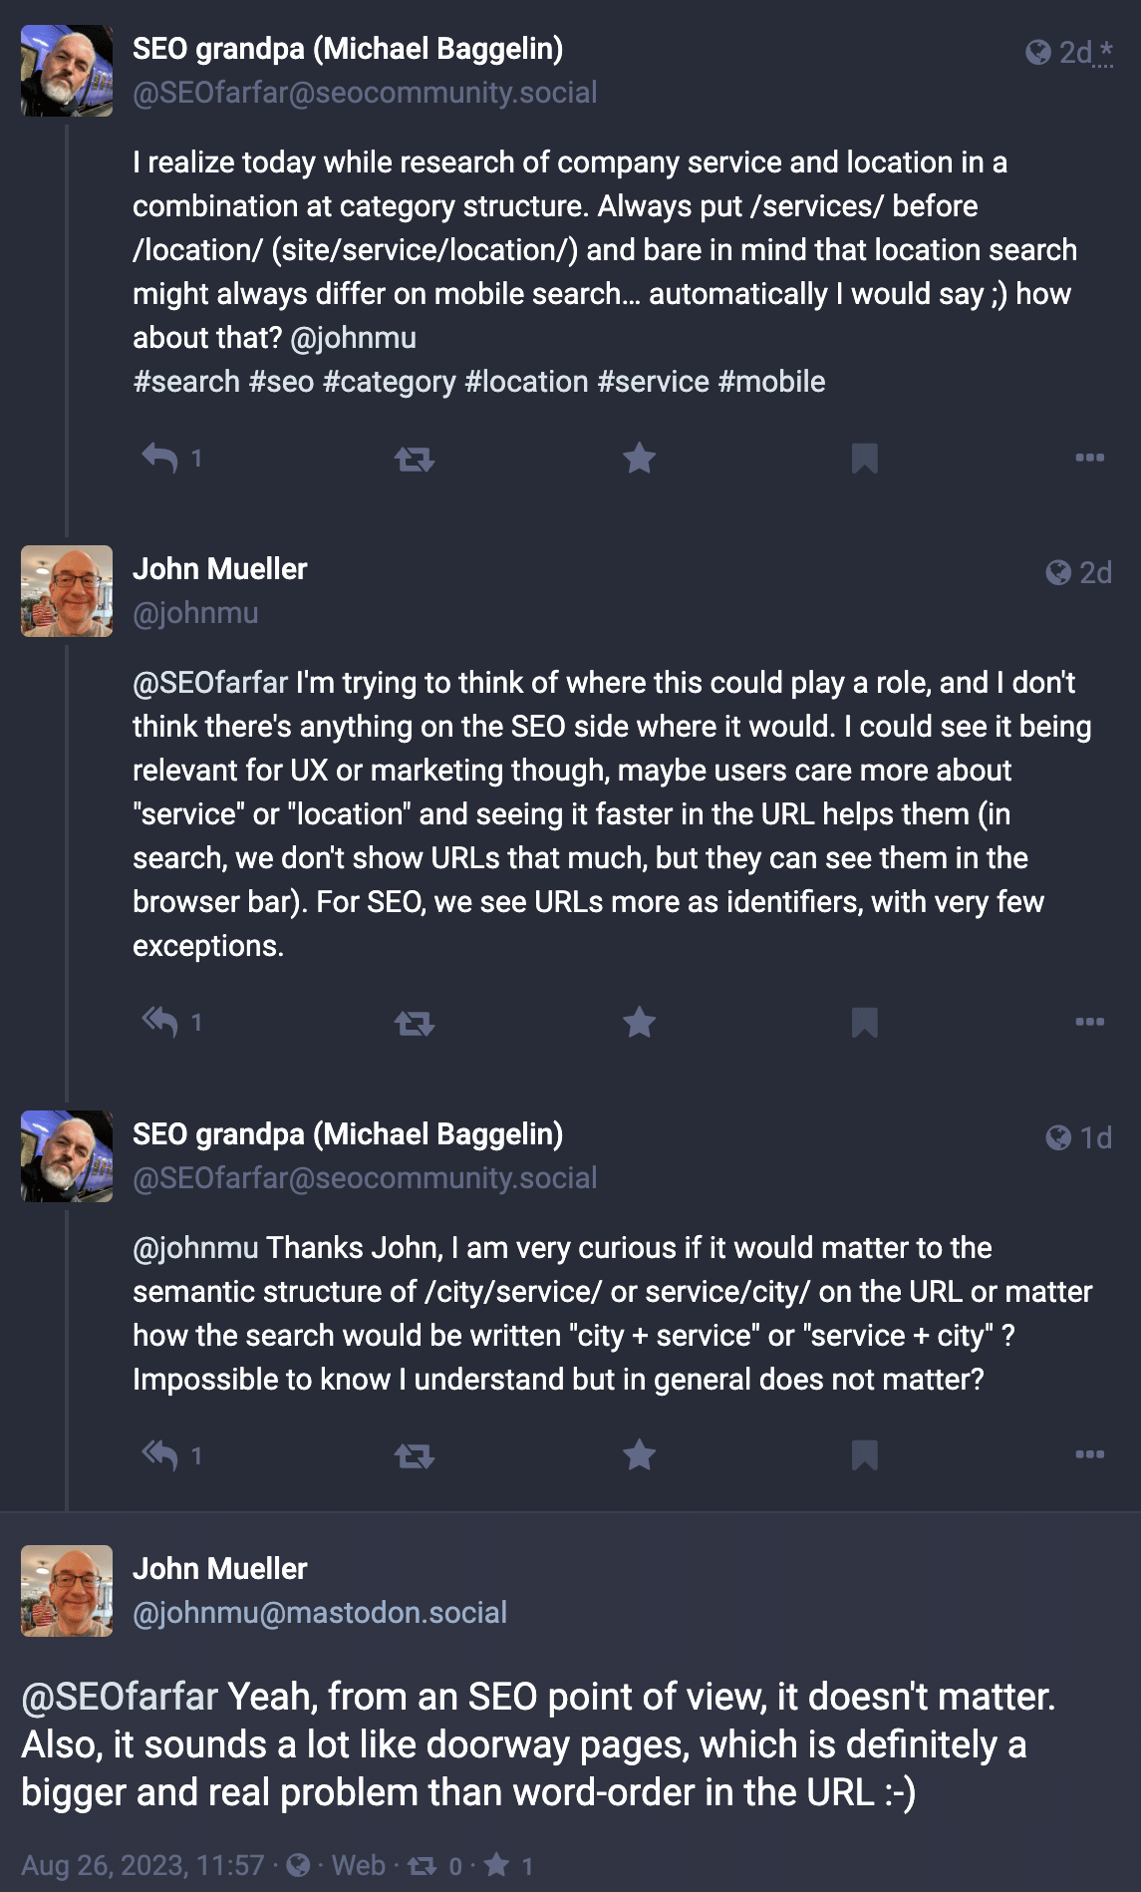Reply to the /city/service/ question post
Image resolution: width=1141 pixels, height=1892 pixels.
tap(159, 1455)
